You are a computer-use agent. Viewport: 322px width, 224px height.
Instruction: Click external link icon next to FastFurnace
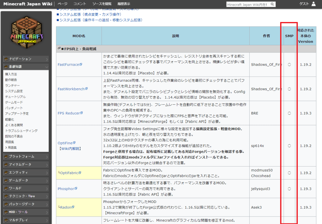pyautogui.click(x=81, y=64)
